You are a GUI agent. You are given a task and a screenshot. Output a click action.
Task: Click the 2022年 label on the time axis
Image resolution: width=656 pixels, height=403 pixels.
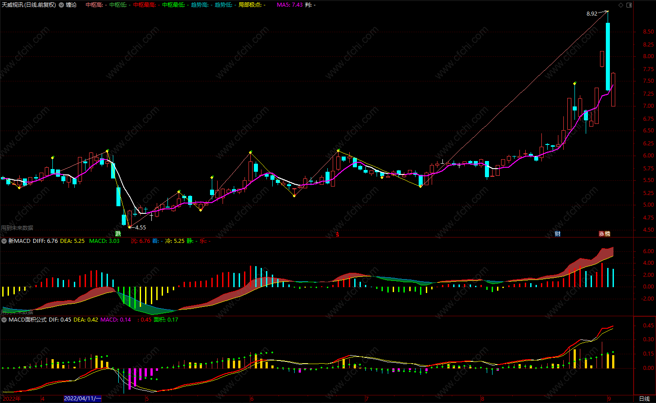pos(12,399)
